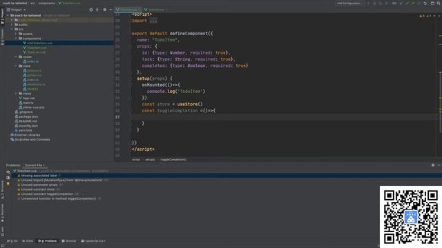Switch to the first editor tab
This screenshot has height=248, width=442.
coord(128,10)
